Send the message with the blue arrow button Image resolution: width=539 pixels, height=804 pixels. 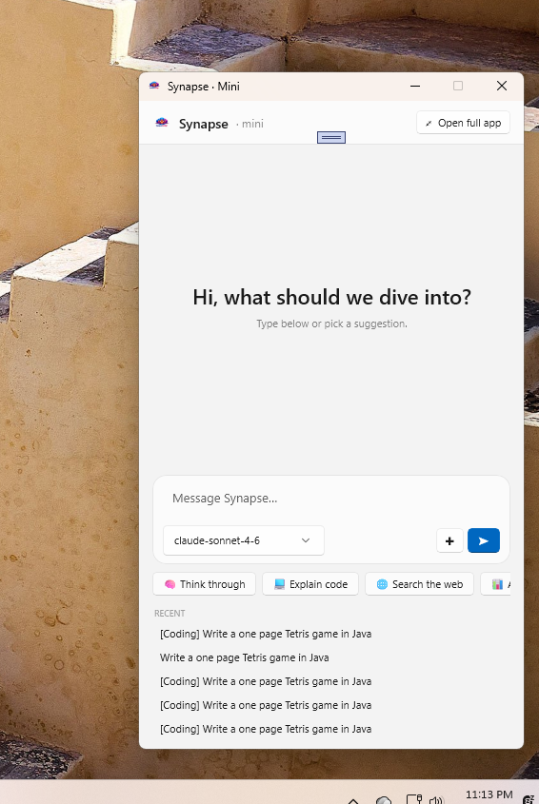pos(483,540)
